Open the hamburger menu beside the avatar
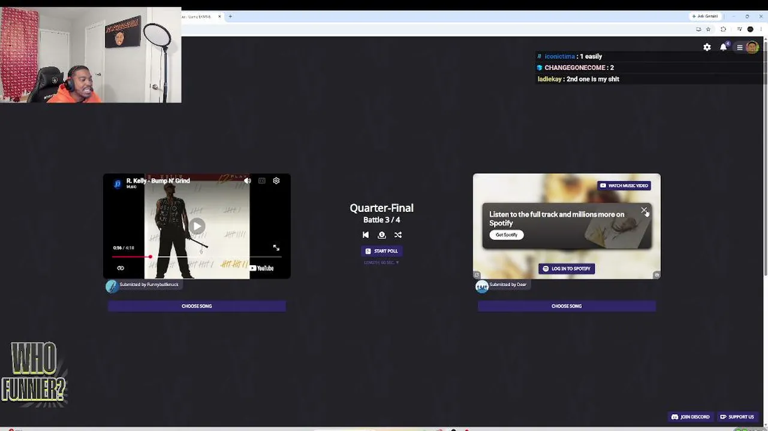 tap(740, 47)
